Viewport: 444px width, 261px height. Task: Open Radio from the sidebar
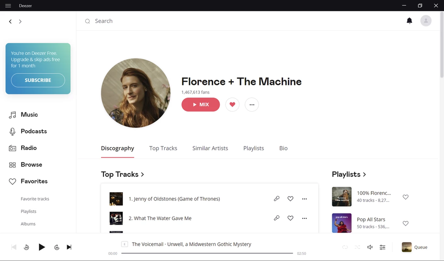(x=28, y=147)
